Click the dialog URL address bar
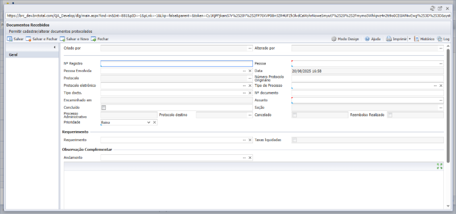The image size is (456, 214). point(228,16)
